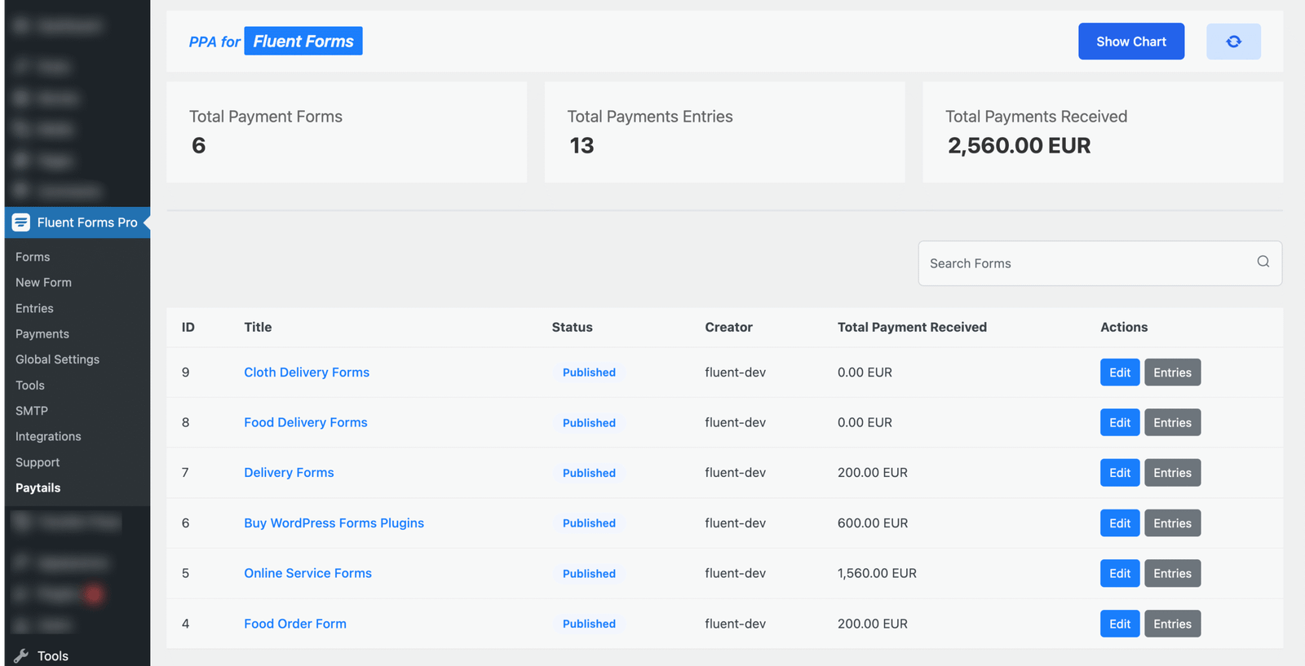Screen dimensions: 1305x666
Task: Click the Fluent Forms logo badge
Action: point(303,42)
